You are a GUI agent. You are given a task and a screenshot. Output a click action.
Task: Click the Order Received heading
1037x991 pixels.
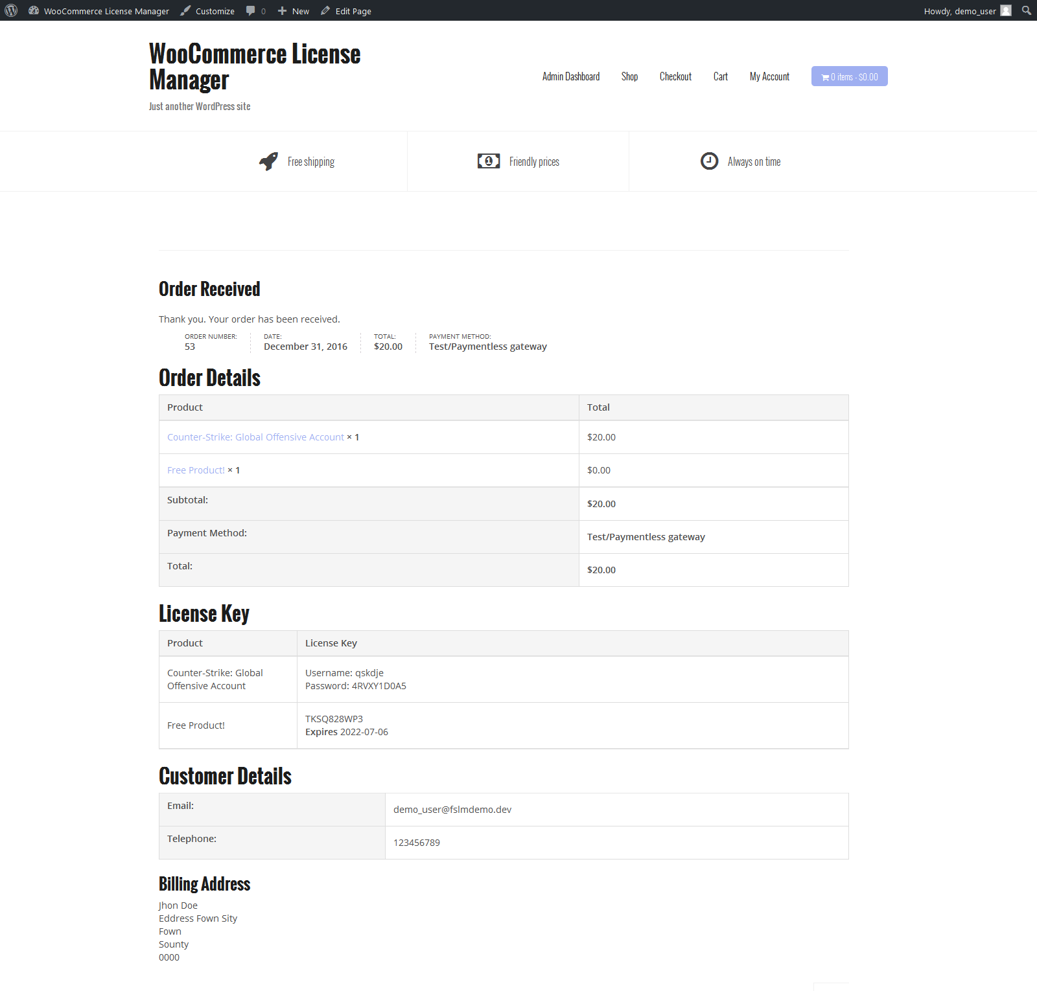[x=209, y=289]
